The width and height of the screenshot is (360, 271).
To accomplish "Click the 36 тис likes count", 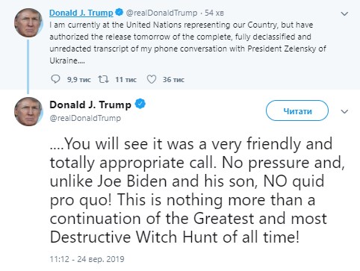I will pos(173,80).
